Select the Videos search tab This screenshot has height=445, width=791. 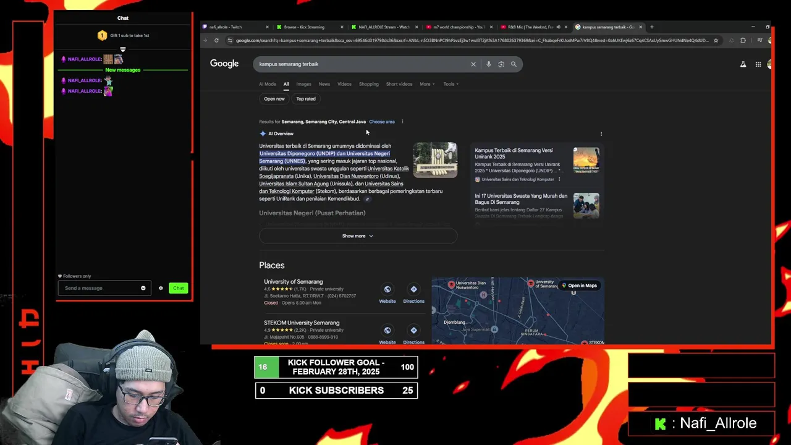(344, 84)
